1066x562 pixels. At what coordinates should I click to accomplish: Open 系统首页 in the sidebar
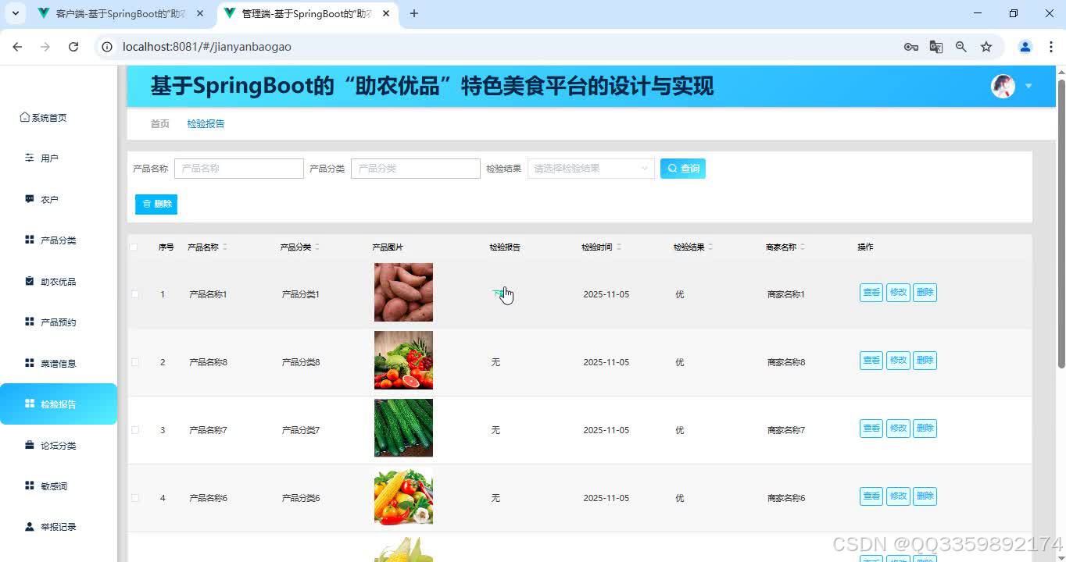43,118
